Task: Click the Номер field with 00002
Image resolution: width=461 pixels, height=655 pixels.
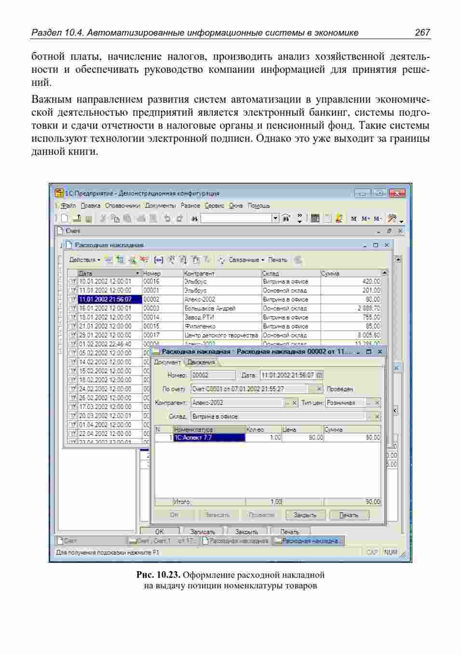Action: (213, 375)
